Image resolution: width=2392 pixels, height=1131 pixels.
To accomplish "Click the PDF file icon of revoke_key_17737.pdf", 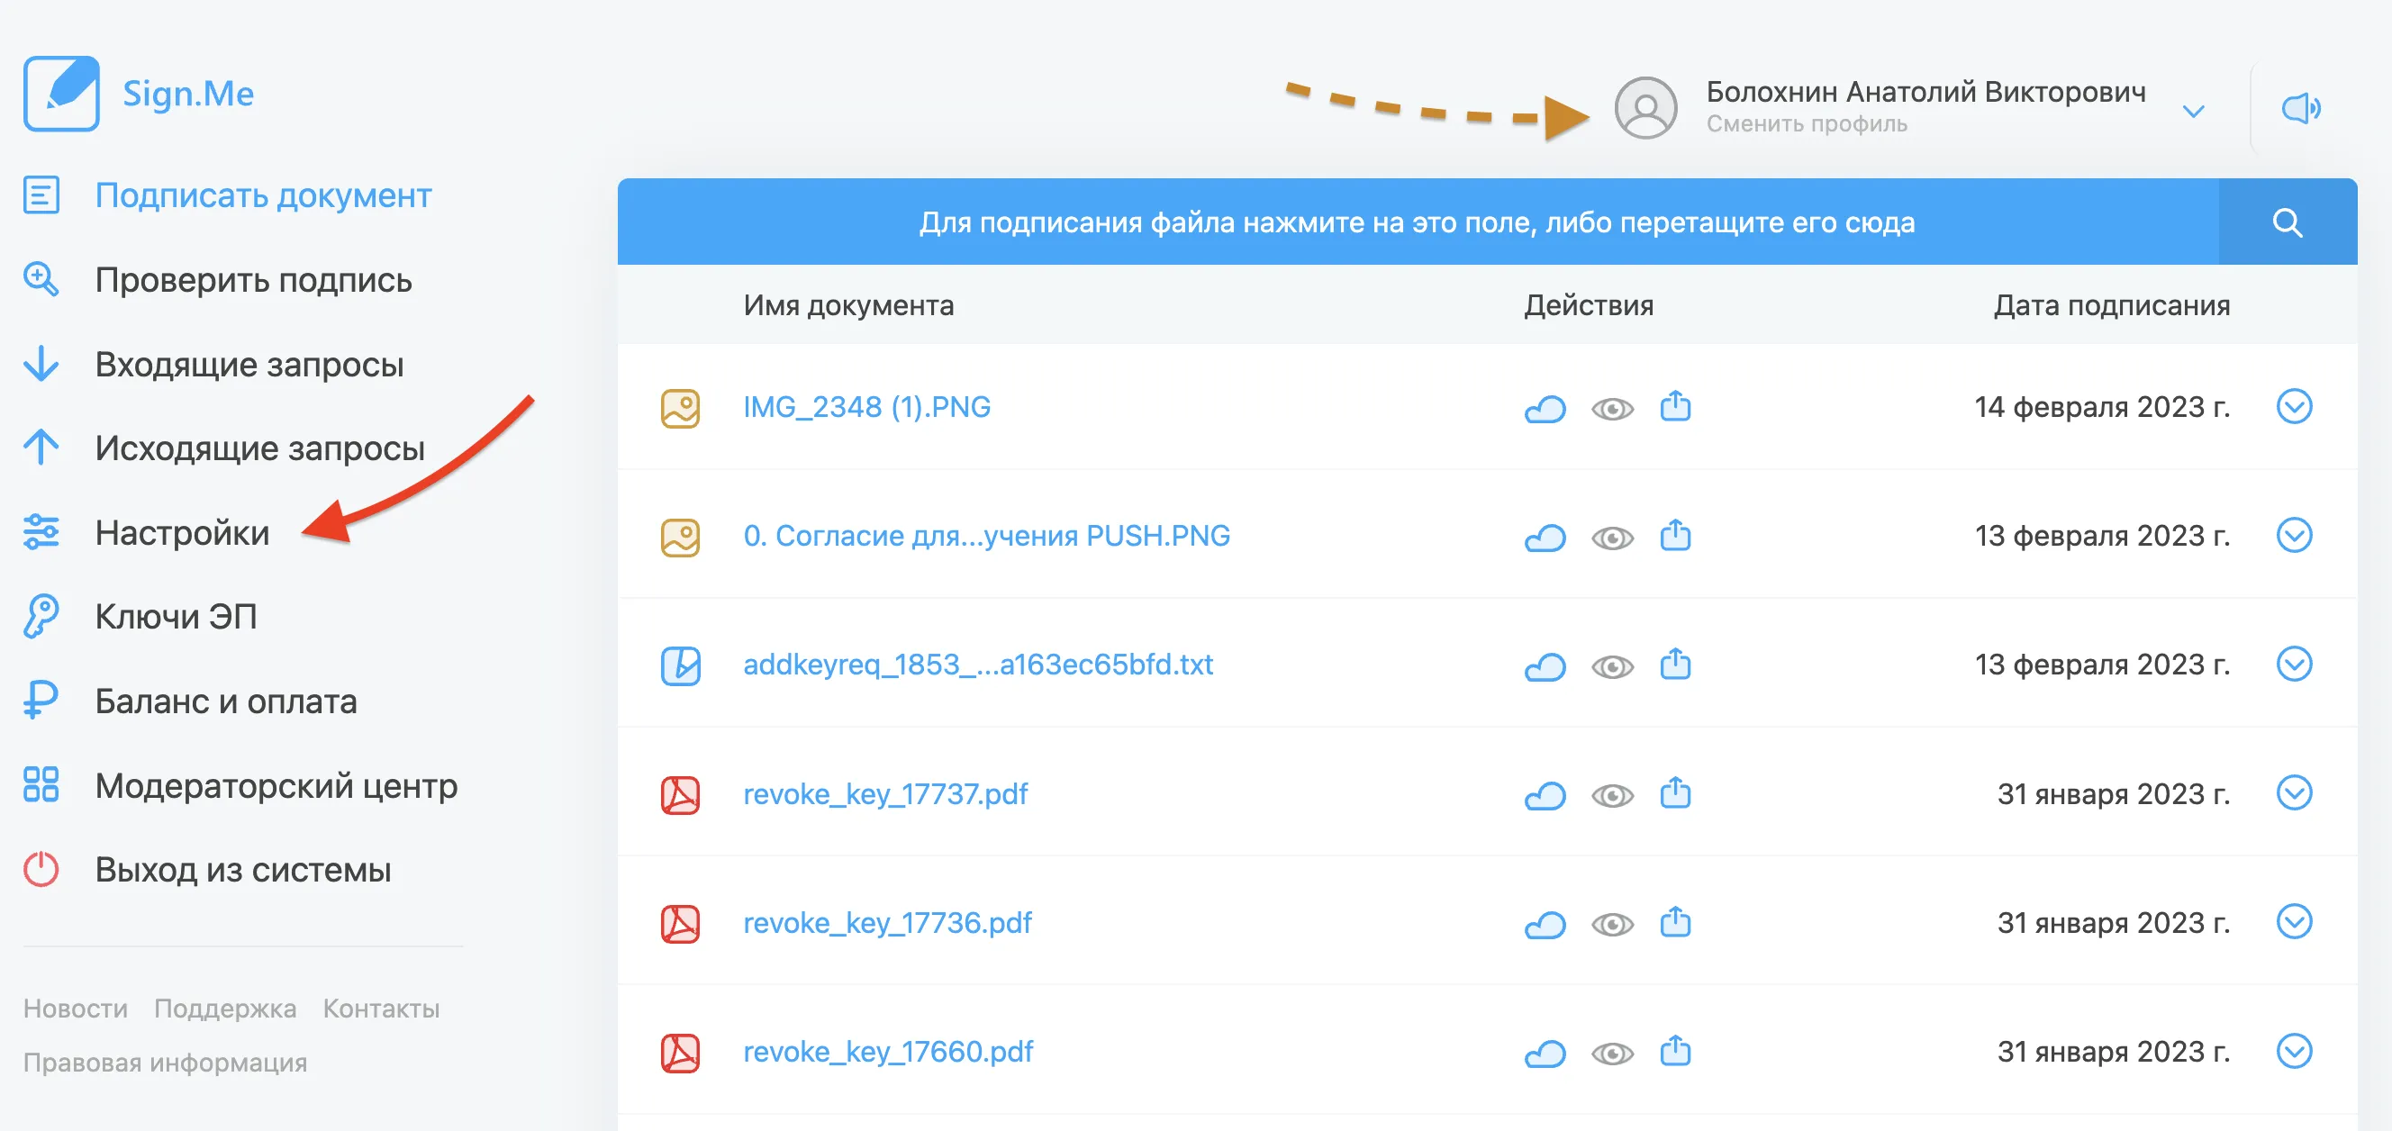I will coord(681,796).
